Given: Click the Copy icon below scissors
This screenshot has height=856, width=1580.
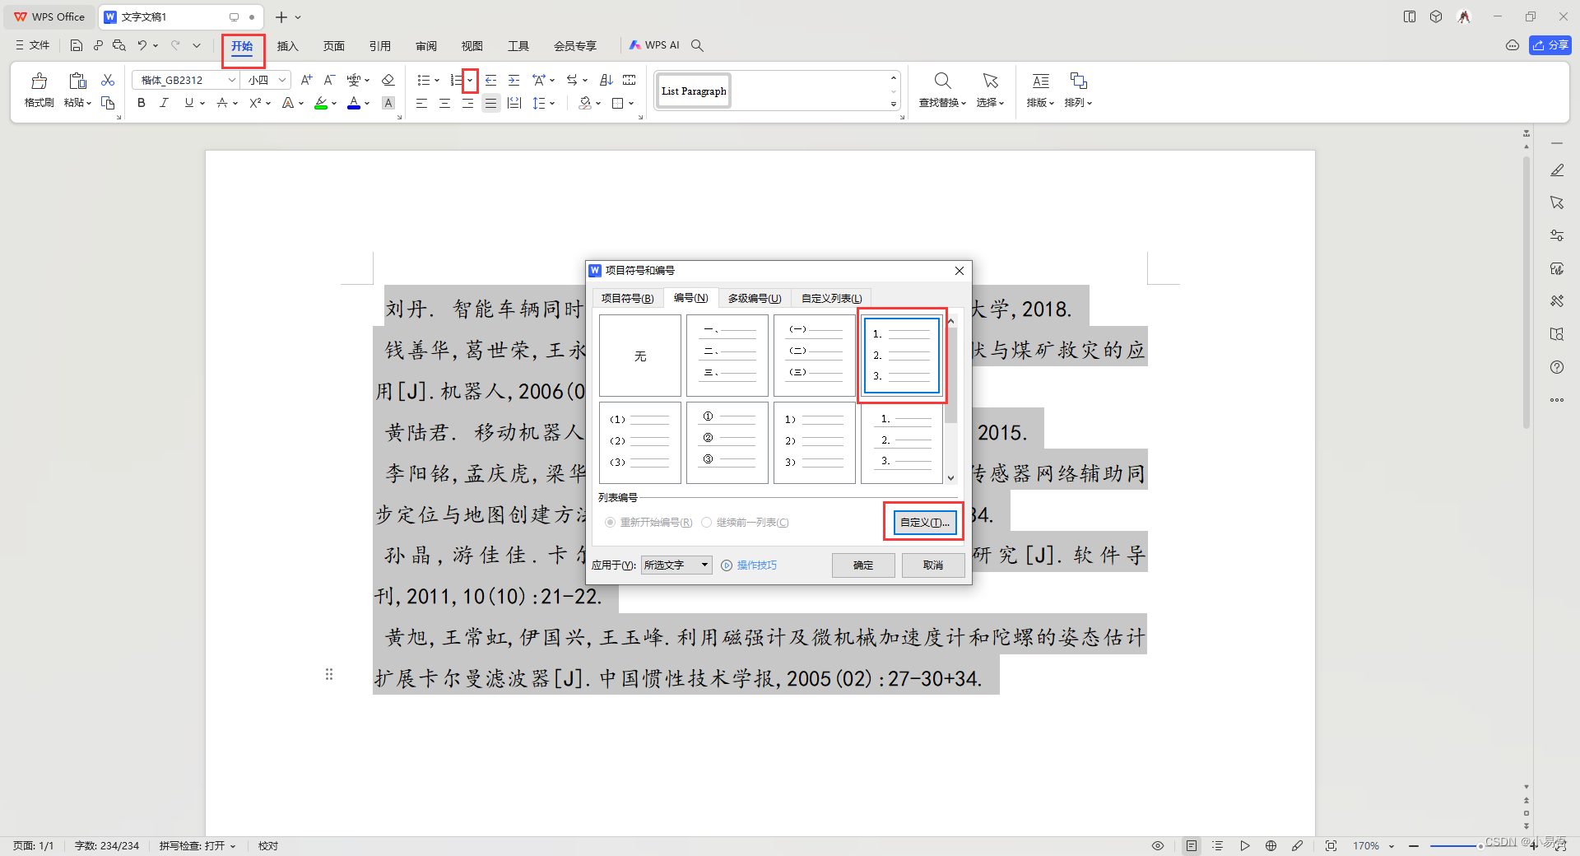Looking at the screenshot, I should [x=108, y=103].
